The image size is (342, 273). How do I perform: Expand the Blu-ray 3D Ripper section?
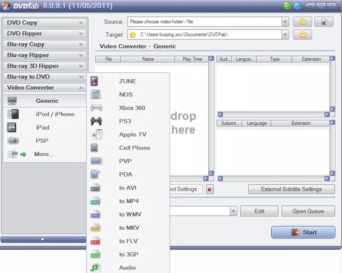[x=45, y=66]
